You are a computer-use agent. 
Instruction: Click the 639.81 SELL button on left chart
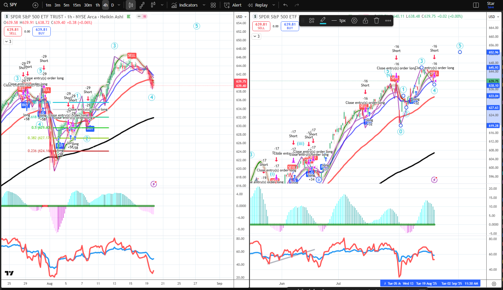(13, 31)
